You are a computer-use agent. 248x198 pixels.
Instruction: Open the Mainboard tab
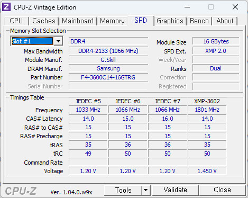(78, 21)
